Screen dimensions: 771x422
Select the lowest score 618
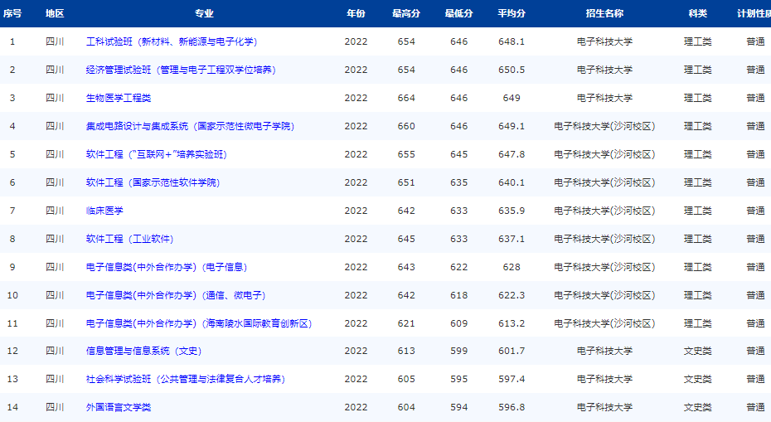point(458,295)
